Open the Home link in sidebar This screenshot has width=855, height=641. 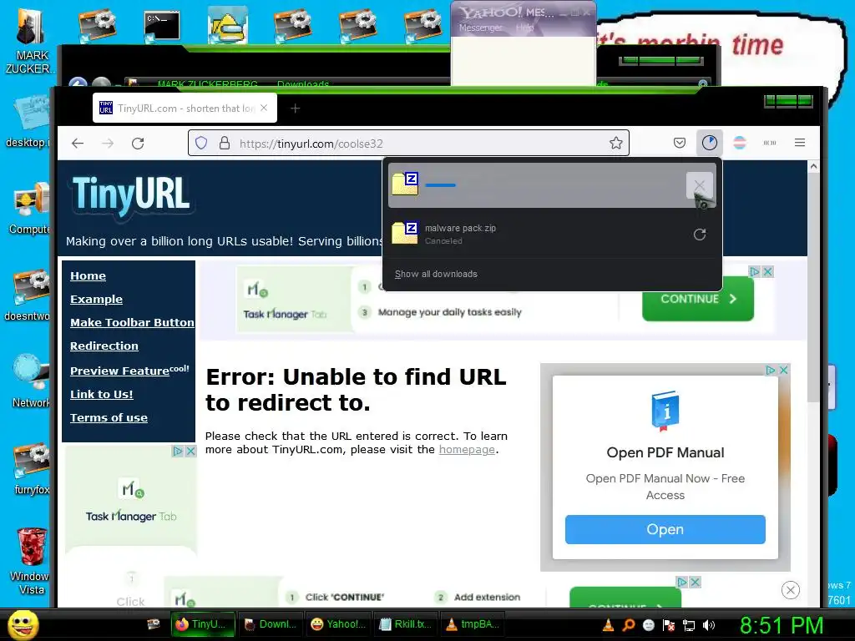pyautogui.click(x=88, y=275)
